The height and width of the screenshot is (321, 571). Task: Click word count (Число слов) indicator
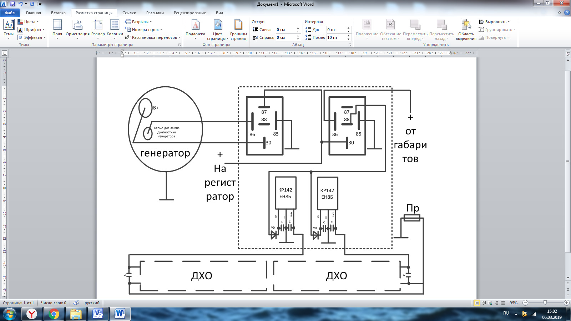point(54,303)
